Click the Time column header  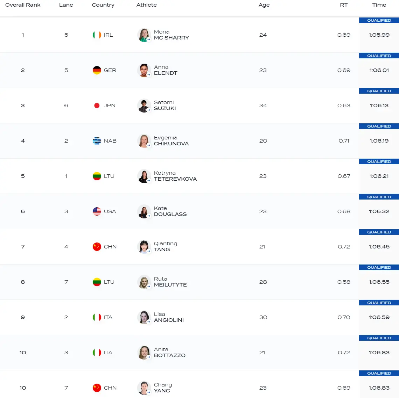tap(379, 5)
